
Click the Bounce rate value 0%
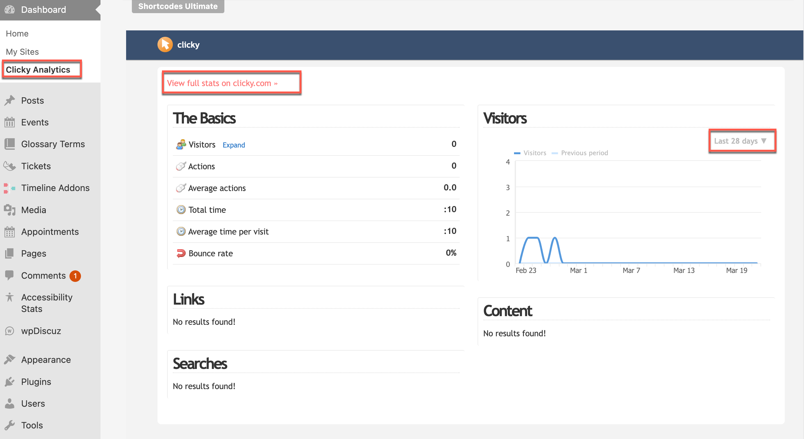451,253
